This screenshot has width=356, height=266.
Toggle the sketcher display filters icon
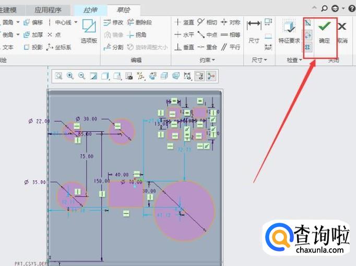(187, 76)
